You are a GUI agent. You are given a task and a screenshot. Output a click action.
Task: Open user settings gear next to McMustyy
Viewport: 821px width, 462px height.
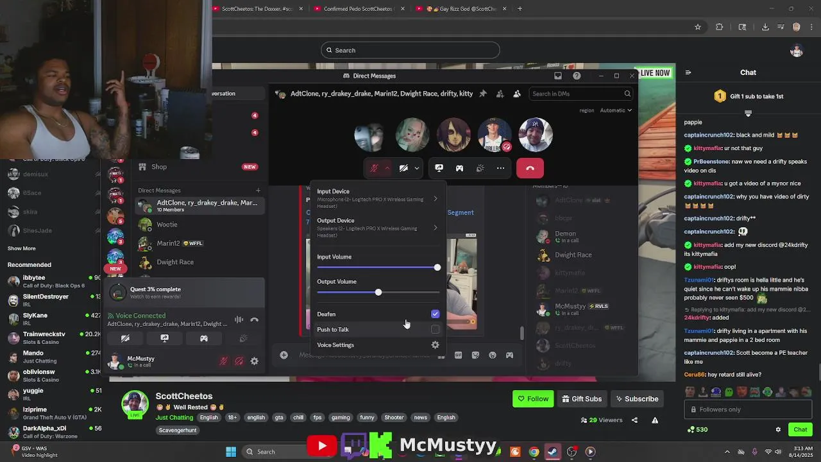(x=255, y=361)
